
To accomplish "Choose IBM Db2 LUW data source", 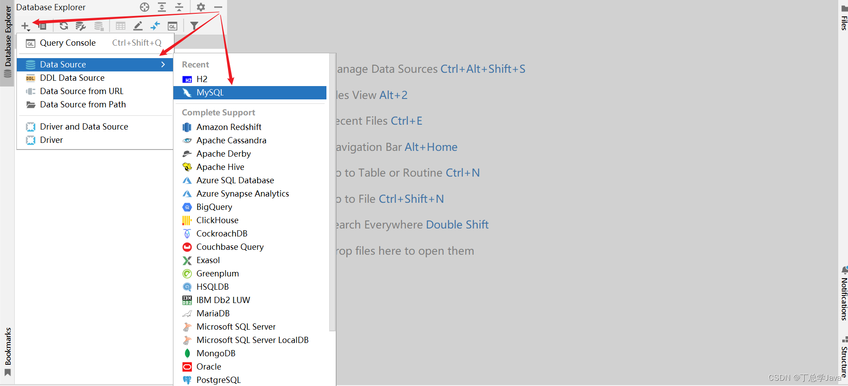I will (250, 300).
